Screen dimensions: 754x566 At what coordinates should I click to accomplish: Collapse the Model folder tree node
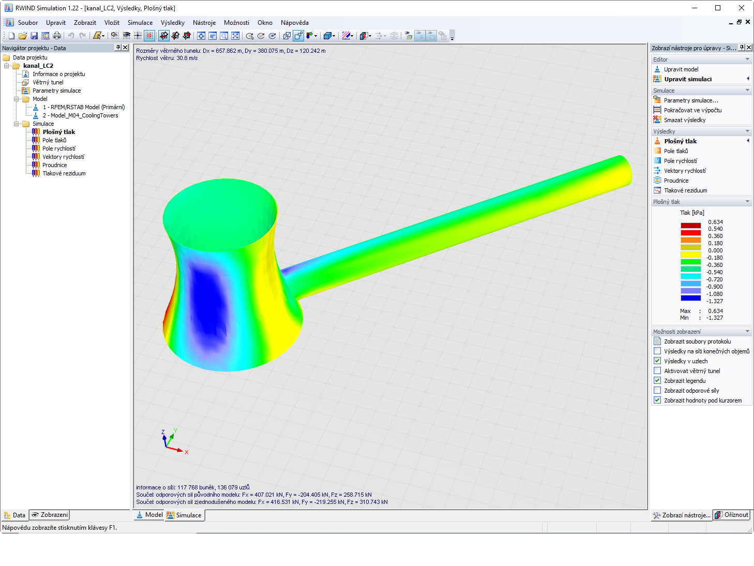16,99
